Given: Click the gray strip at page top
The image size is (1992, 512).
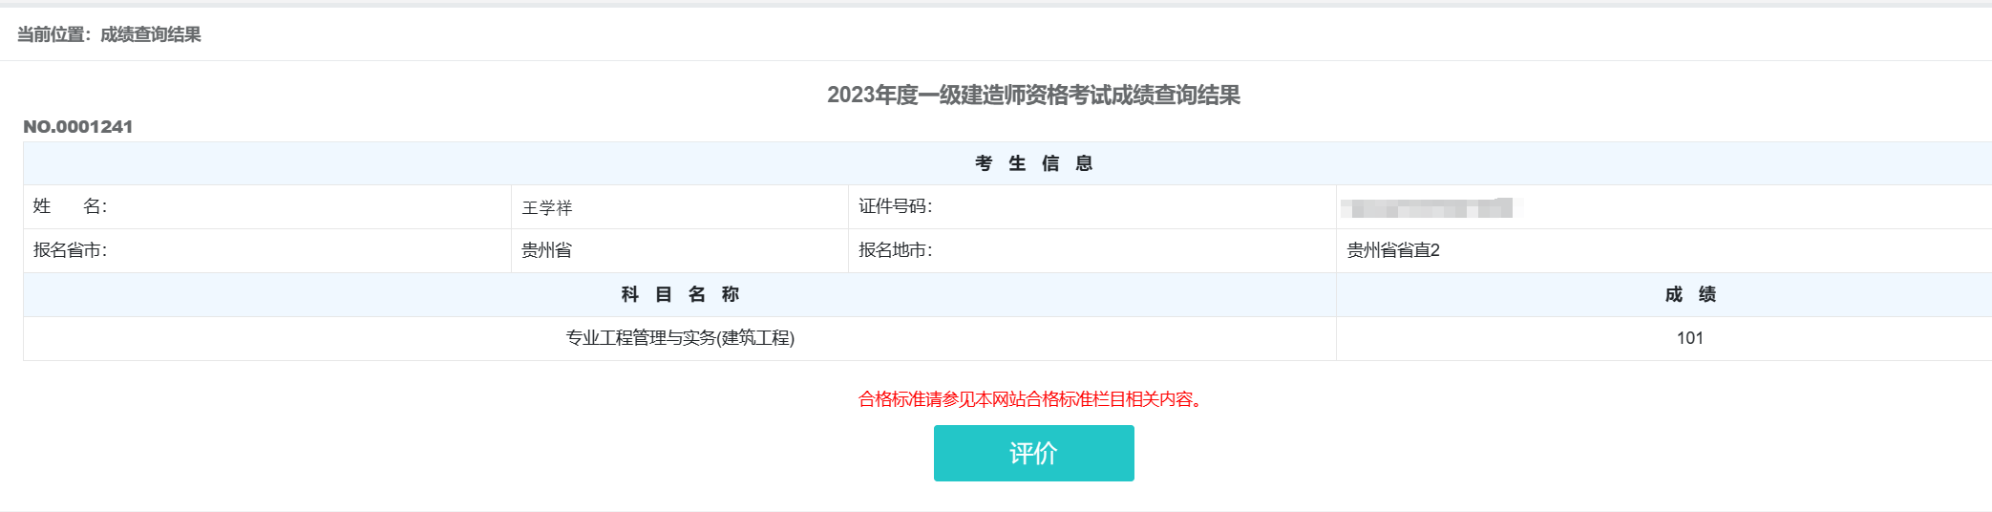Looking at the screenshot, I should coord(996,4).
